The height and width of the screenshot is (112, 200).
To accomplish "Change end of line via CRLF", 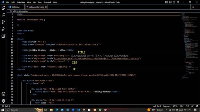I will 181,106.
